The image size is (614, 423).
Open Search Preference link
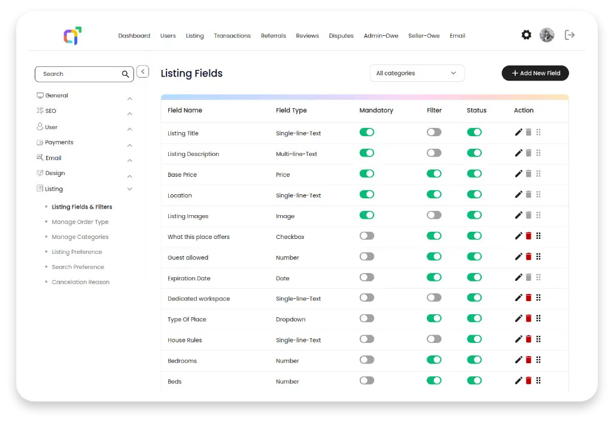point(78,267)
